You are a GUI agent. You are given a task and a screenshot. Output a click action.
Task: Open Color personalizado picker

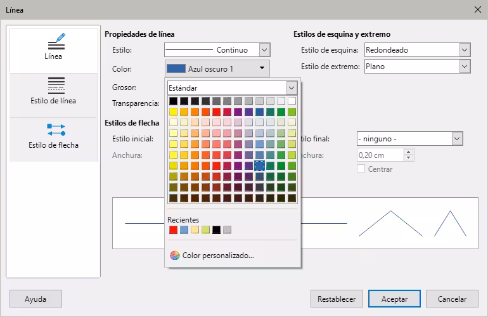[212, 256]
